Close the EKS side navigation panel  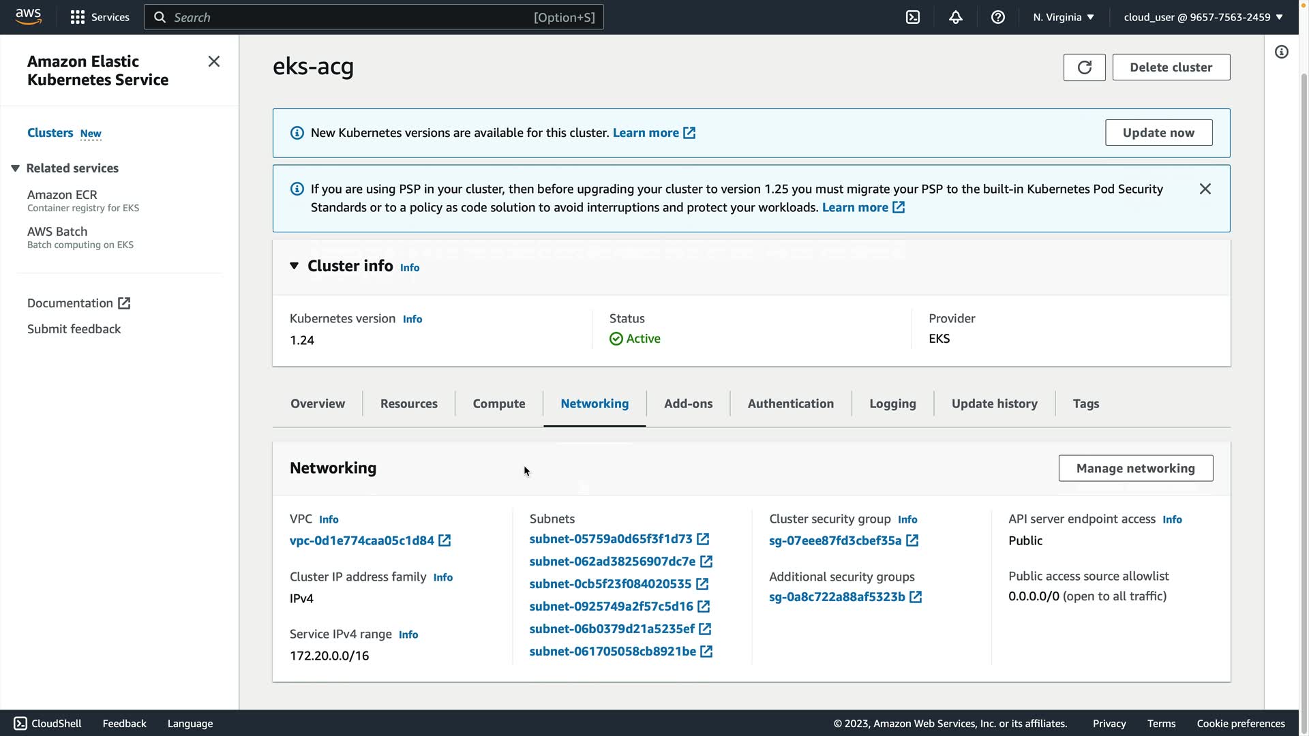click(x=214, y=62)
